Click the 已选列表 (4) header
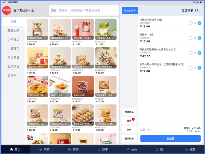The height and width of the screenshot is (154, 205). (x=191, y=10)
